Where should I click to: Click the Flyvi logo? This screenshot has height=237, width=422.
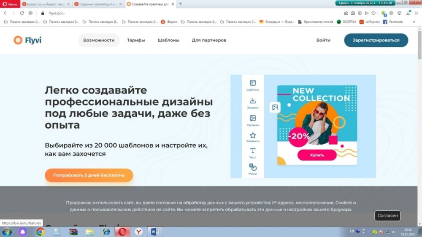(x=27, y=40)
